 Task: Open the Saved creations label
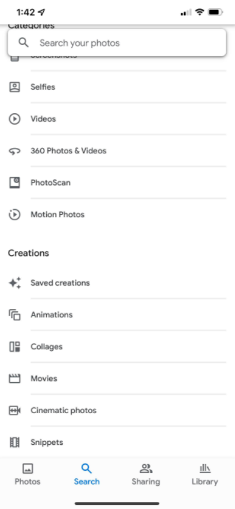coord(60,283)
